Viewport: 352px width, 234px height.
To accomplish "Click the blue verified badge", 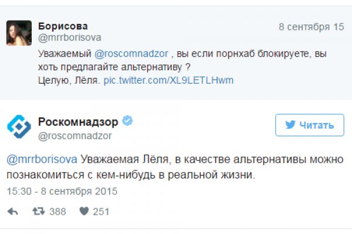I will (127, 121).
